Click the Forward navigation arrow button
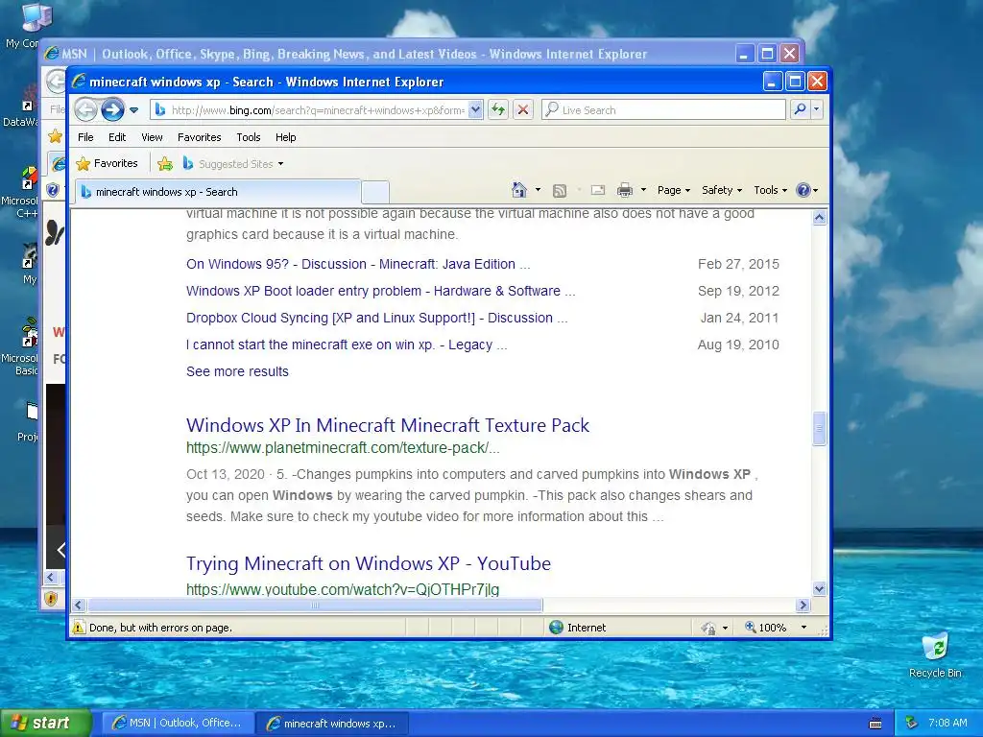 click(x=113, y=109)
